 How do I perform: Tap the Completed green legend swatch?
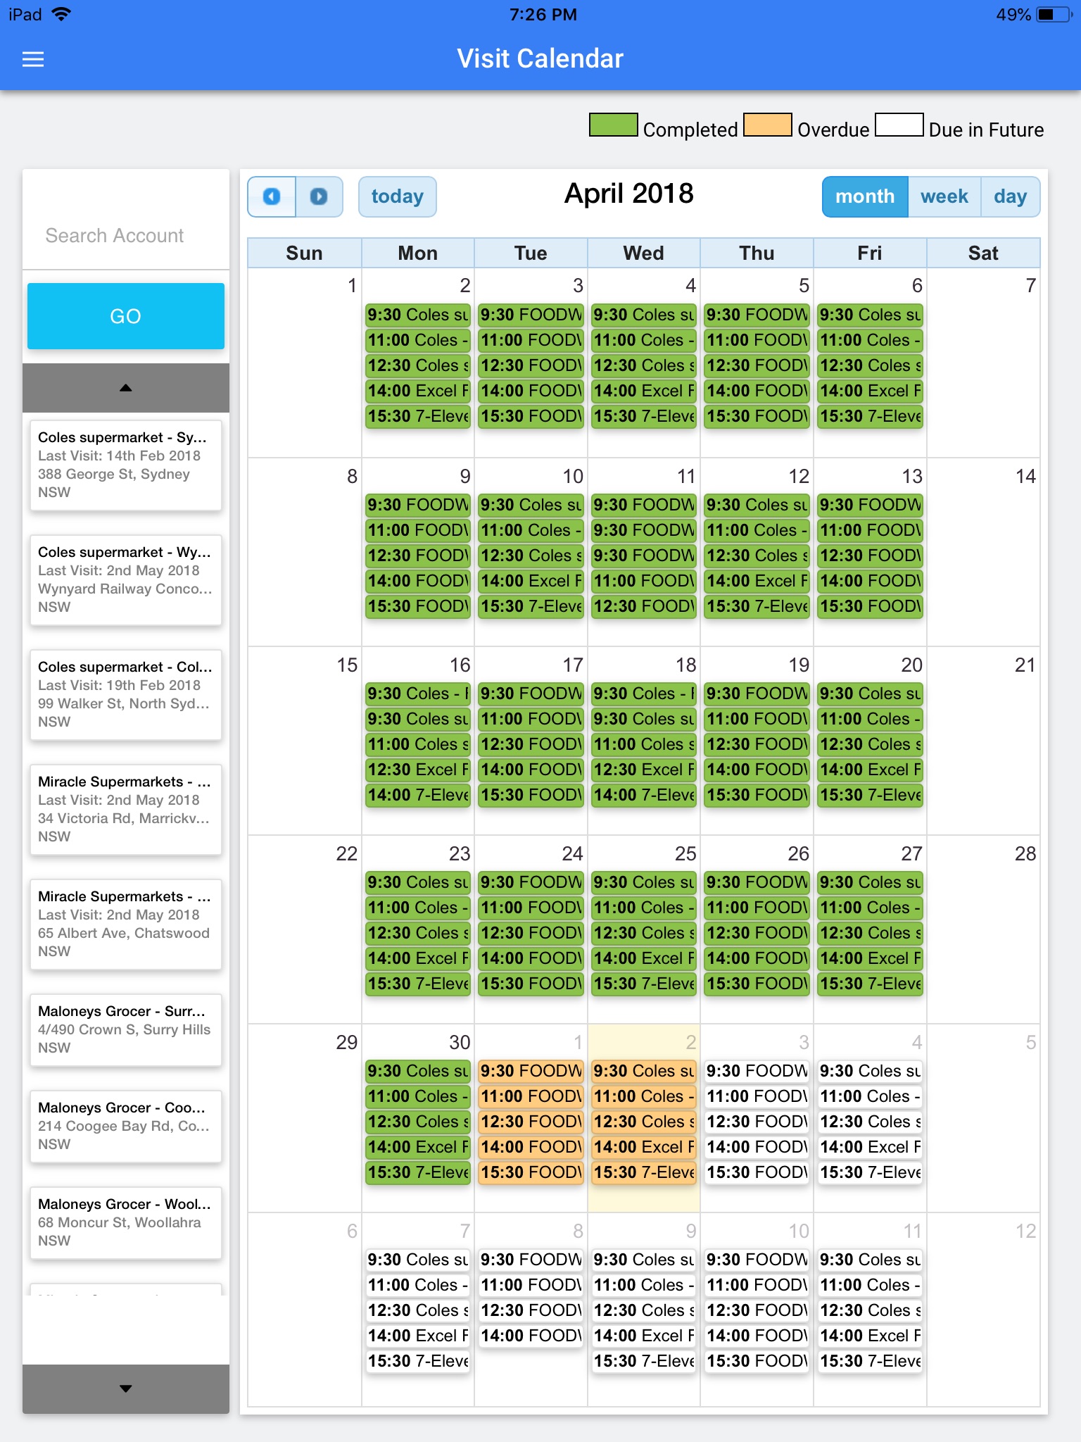click(x=614, y=125)
